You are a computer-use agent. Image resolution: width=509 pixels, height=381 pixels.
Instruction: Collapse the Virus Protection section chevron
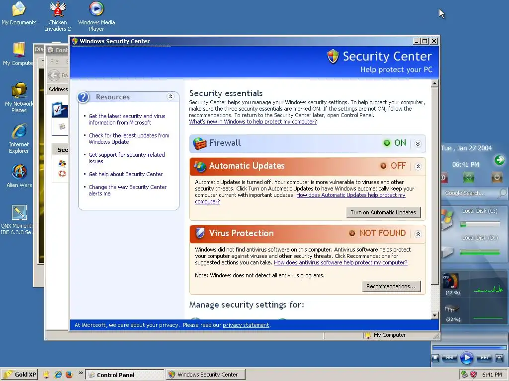tap(418, 234)
